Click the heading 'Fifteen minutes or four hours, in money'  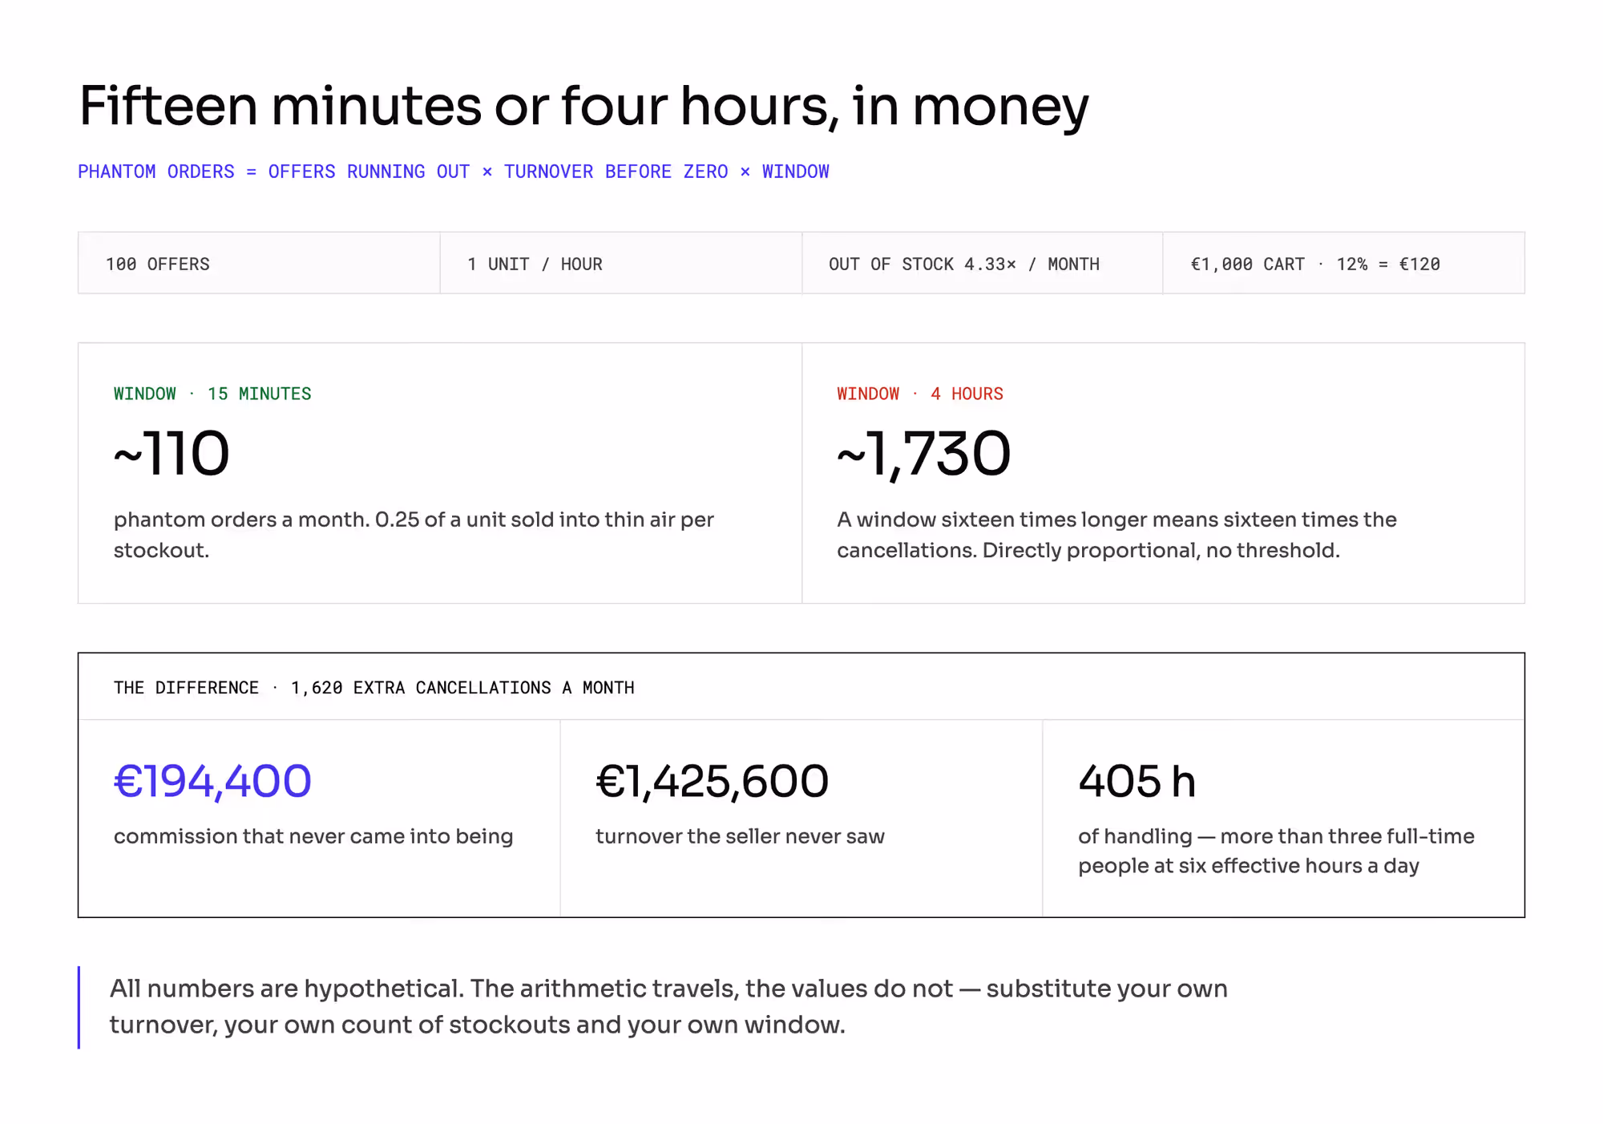click(x=583, y=106)
